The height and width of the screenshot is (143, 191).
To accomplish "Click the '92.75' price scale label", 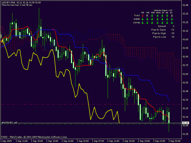I will [185, 65].
